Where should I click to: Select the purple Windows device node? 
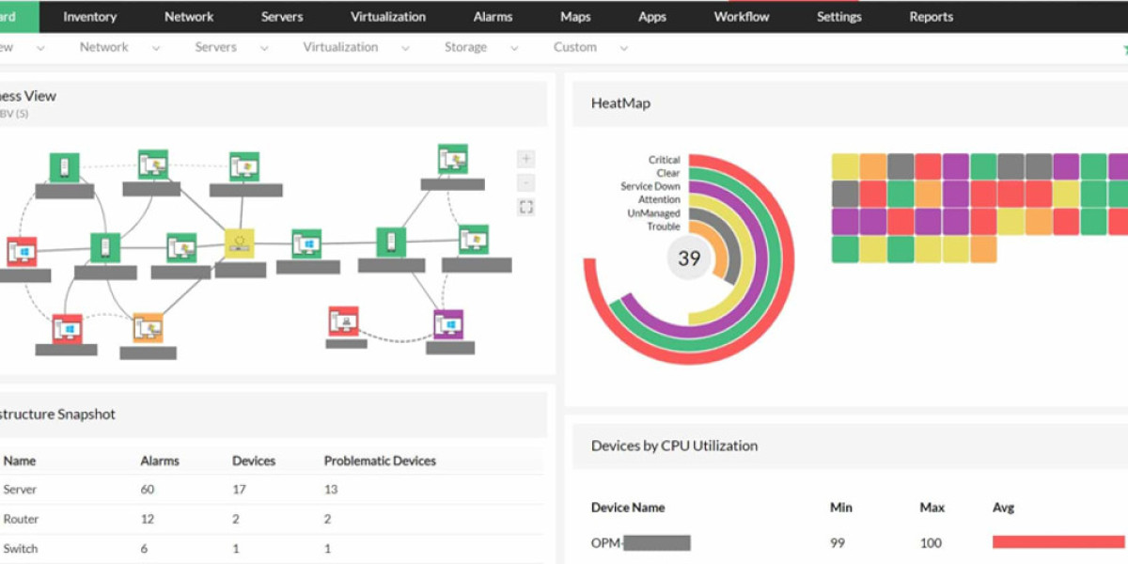[448, 324]
